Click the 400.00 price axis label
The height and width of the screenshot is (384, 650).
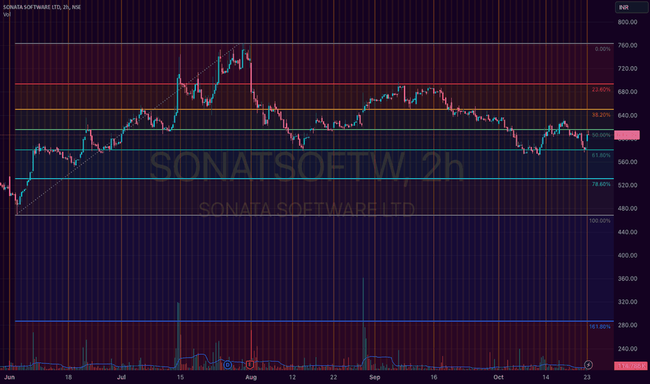tap(627, 256)
